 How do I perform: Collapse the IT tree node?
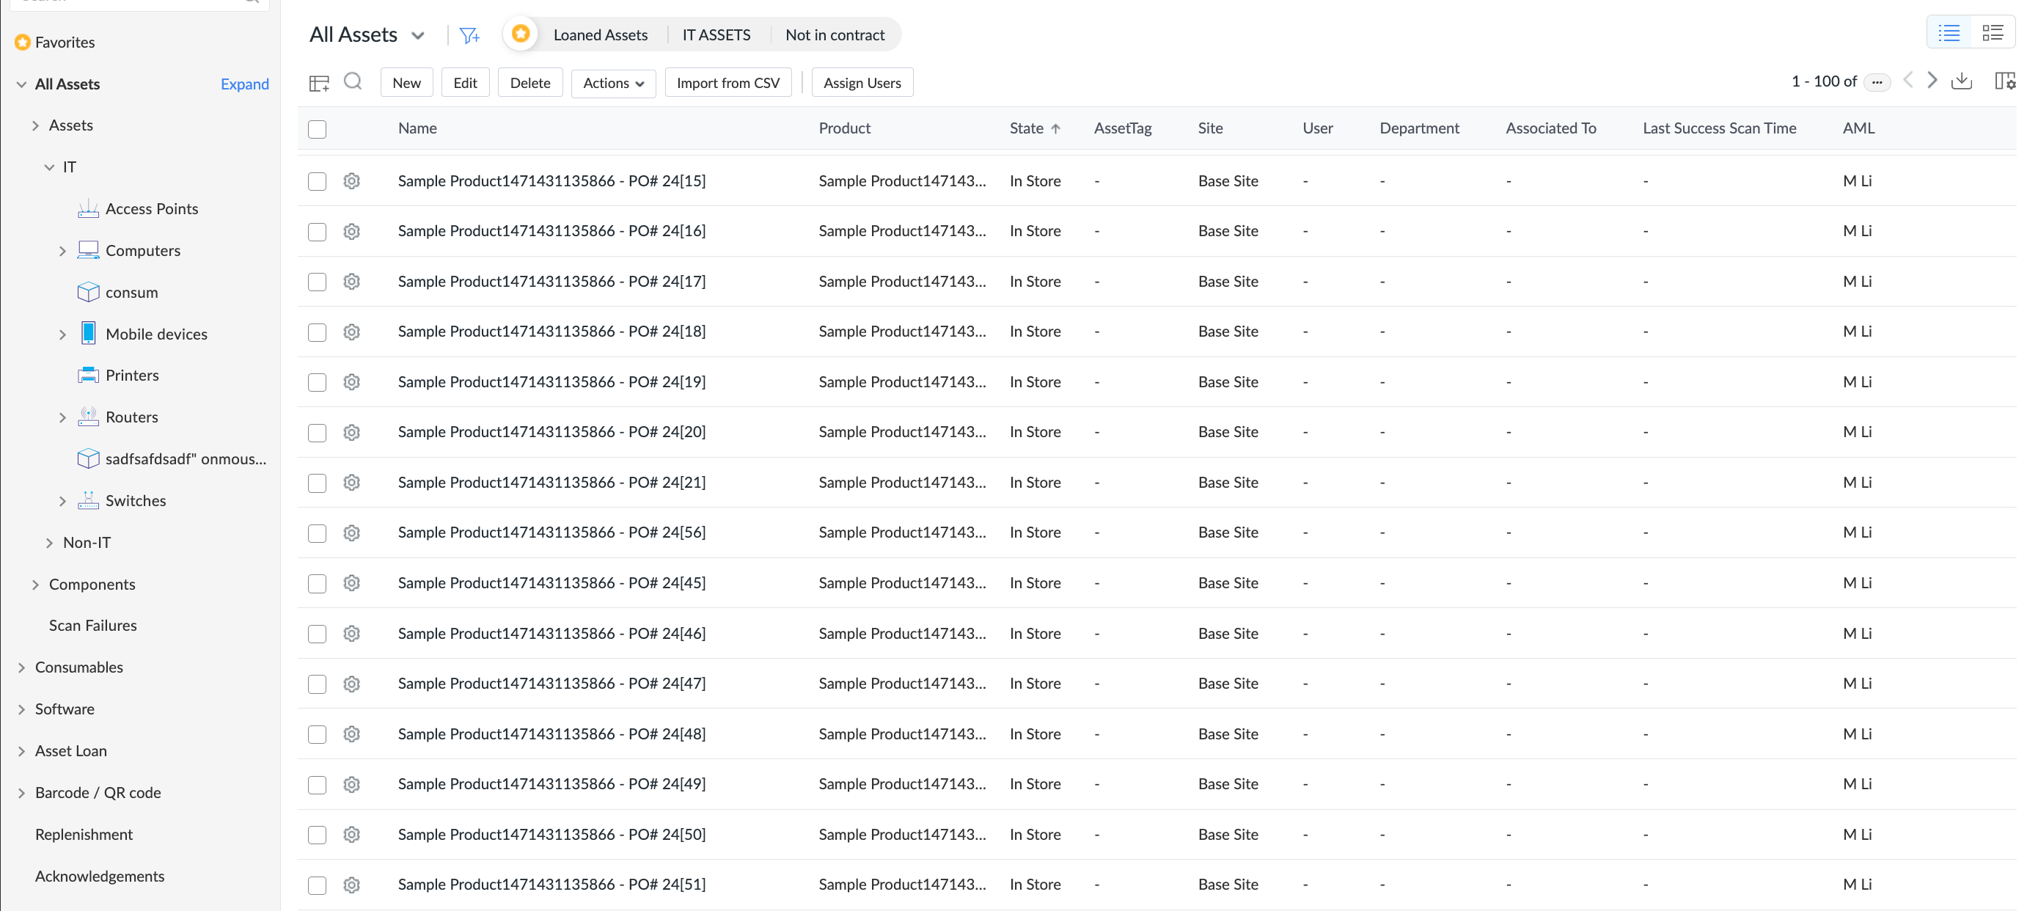tap(50, 167)
